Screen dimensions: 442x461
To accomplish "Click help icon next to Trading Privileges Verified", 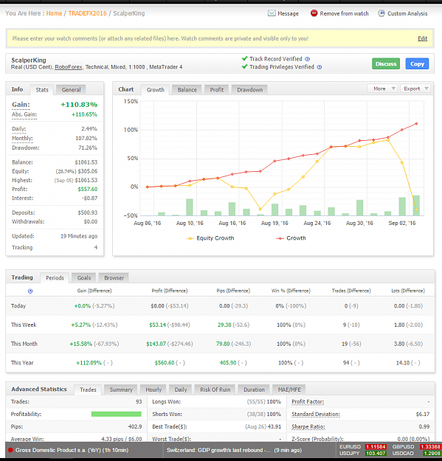I will pos(320,67).
